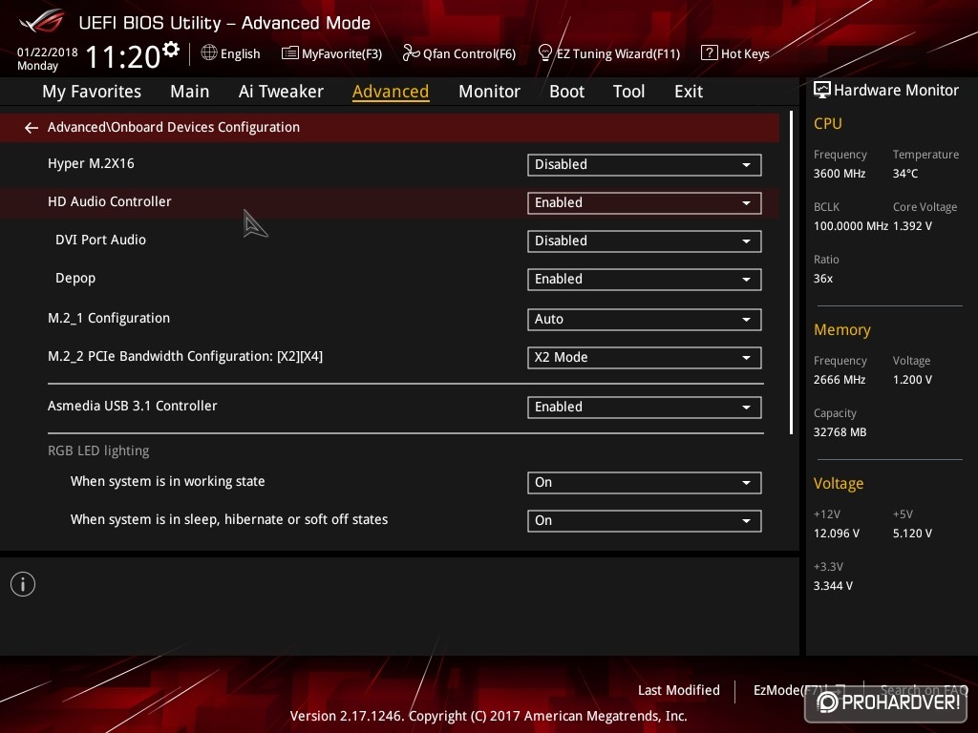Select Asmedia USB 3.1 Controller label

132,406
